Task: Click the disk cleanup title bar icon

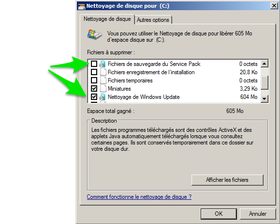Action: pos(82,6)
